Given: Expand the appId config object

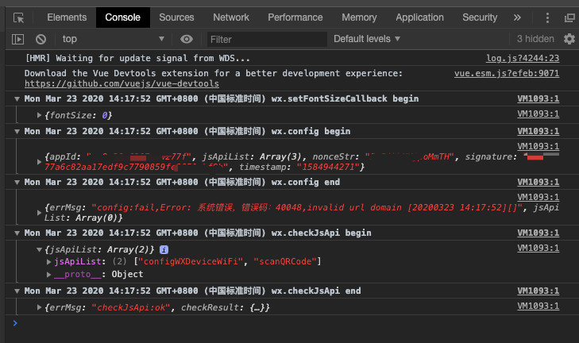Looking at the screenshot, I should pos(39,162).
